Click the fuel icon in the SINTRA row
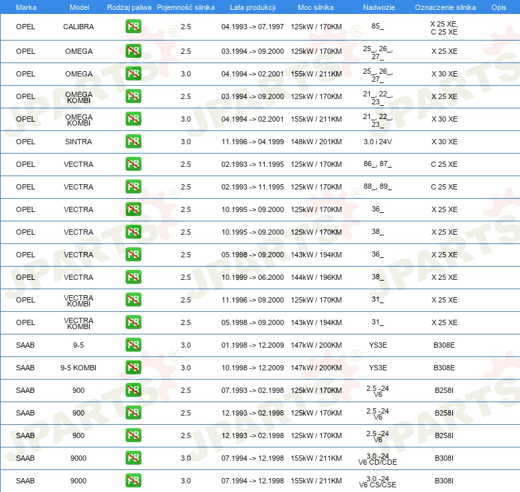 pos(133,141)
